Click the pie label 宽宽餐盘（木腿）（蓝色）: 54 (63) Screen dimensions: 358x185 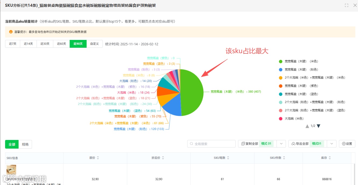pos(132,111)
